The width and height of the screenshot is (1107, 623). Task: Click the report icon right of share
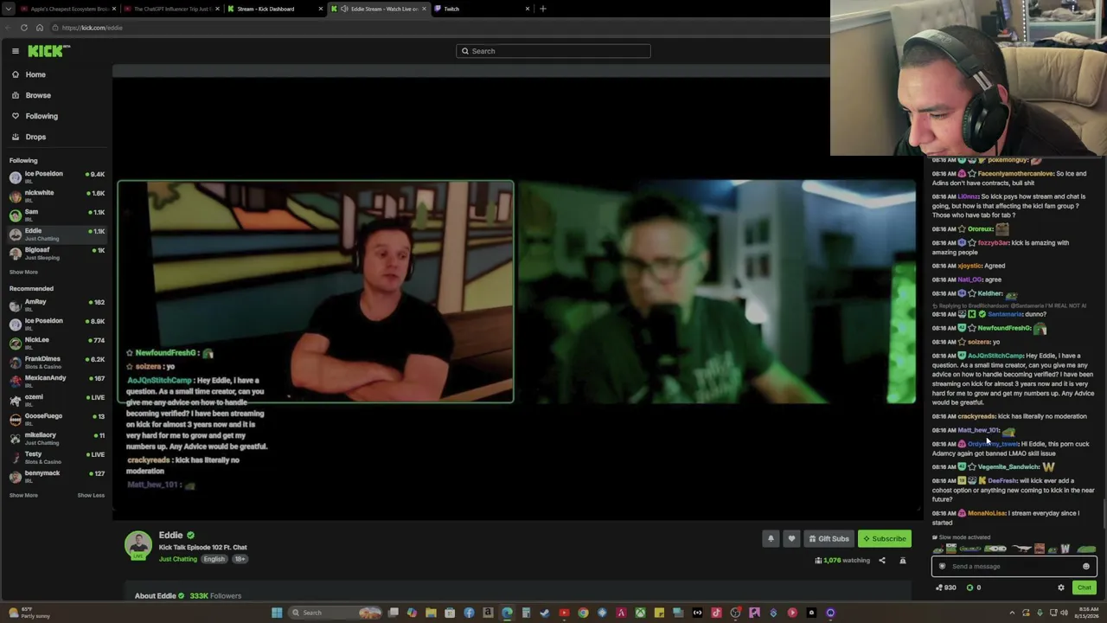[903, 561]
